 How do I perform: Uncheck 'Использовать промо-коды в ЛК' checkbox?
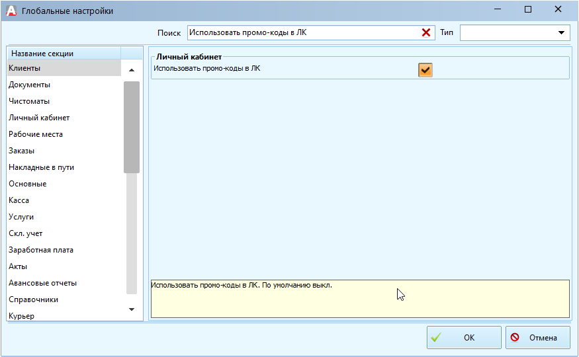click(425, 69)
